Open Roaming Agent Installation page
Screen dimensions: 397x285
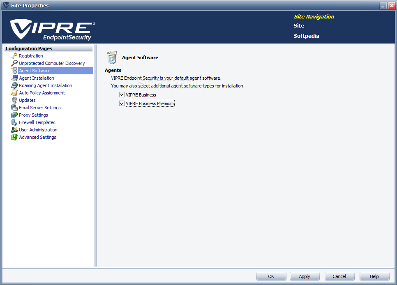pos(46,85)
